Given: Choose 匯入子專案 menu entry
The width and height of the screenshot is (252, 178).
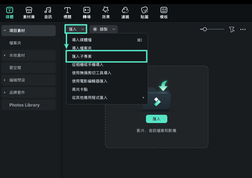Looking at the screenshot, I should tap(107, 56).
